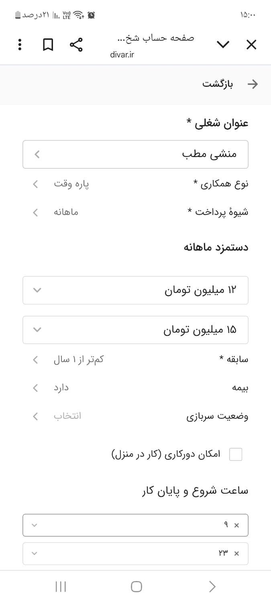Clear the end hour value ۲۳
This screenshot has width=271, height=604.
coord(236,554)
